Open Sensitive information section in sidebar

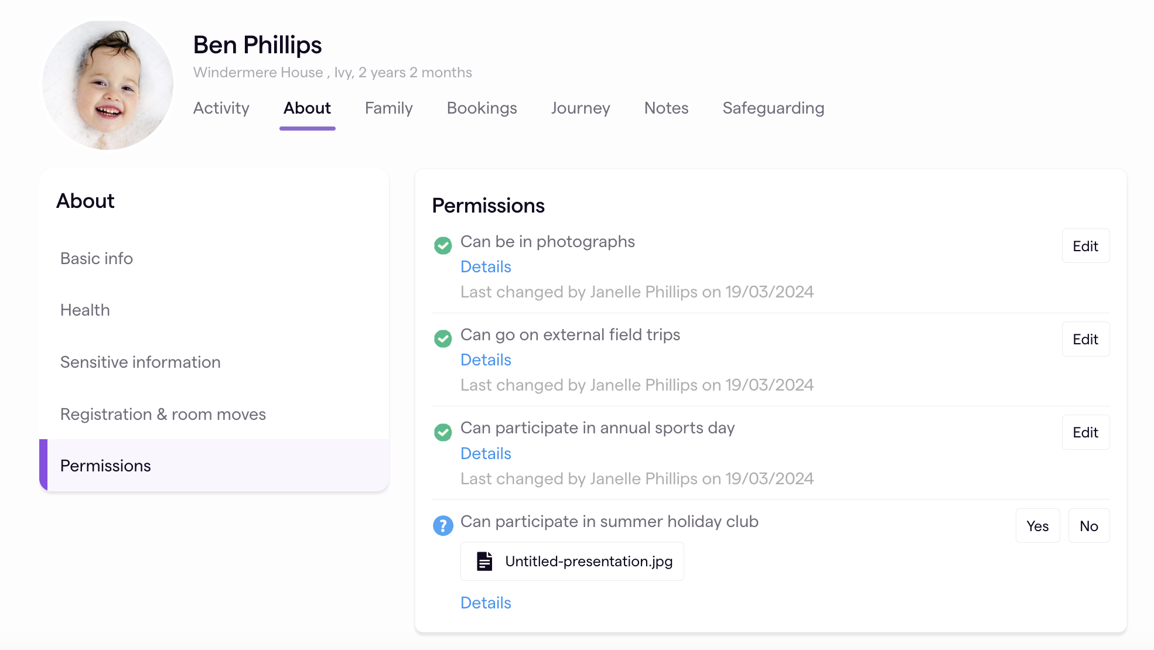(x=141, y=362)
